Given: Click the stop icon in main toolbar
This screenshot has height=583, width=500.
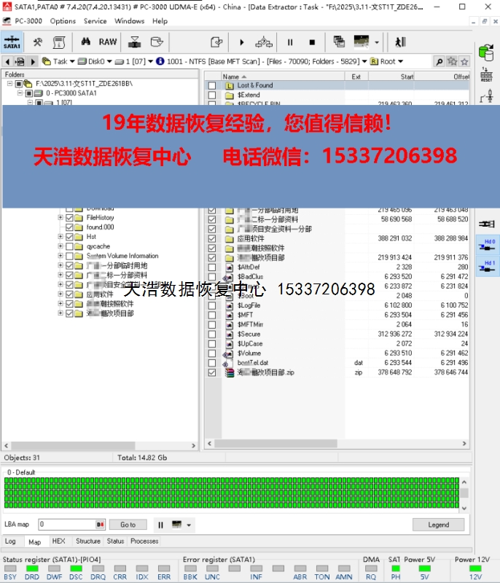Looking at the screenshot, I should (x=312, y=42).
